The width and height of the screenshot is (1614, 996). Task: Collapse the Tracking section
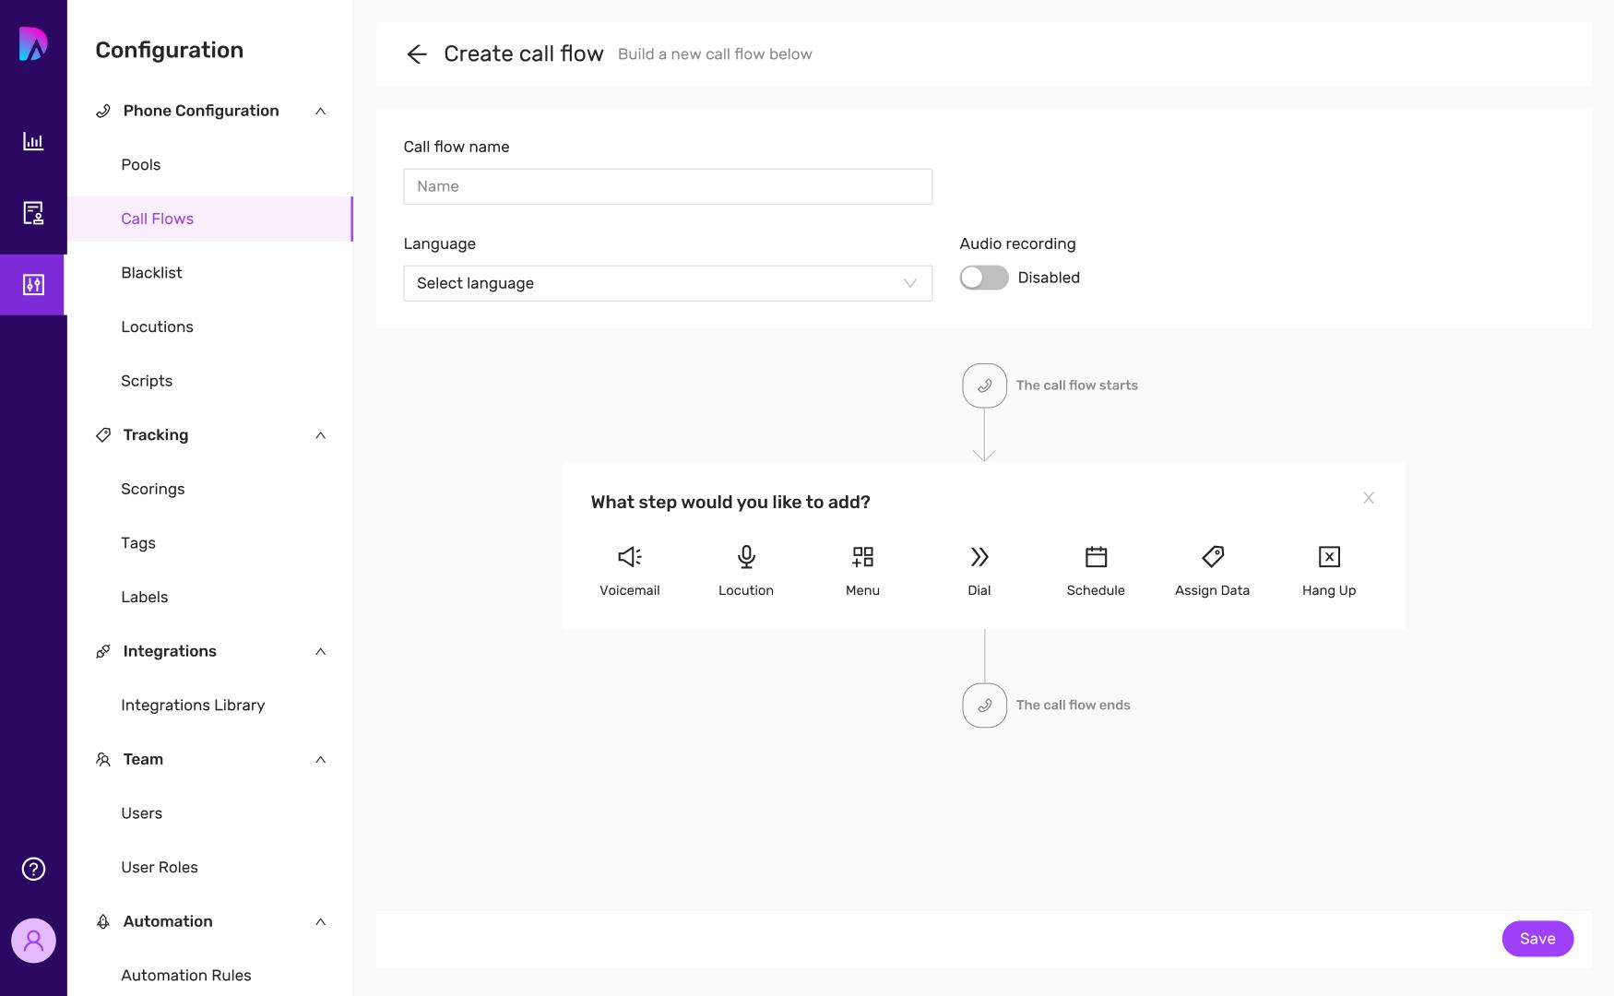pyautogui.click(x=321, y=434)
